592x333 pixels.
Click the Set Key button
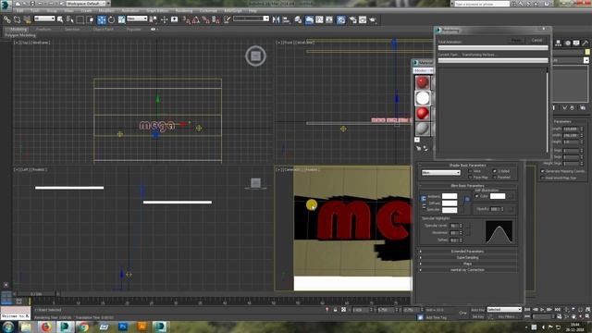pyautogui.click(x=477, y=316)
